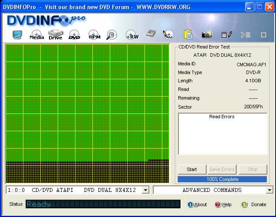
Task: Click the magnifier disc scan icon
Action: point(112,35)
